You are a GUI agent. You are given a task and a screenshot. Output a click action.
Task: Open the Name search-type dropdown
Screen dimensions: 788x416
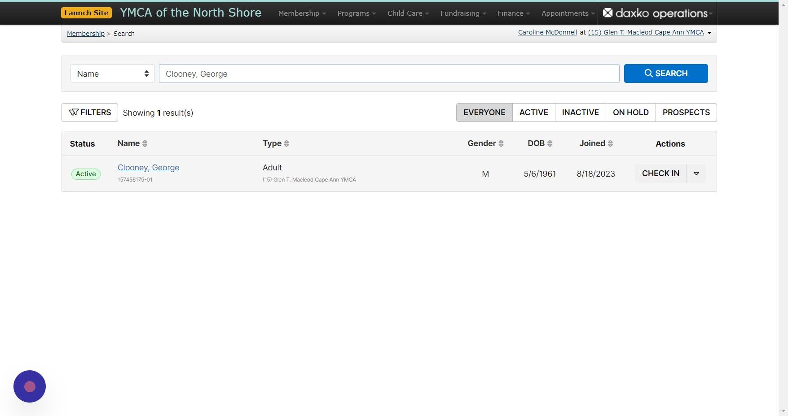pos(112,73)
